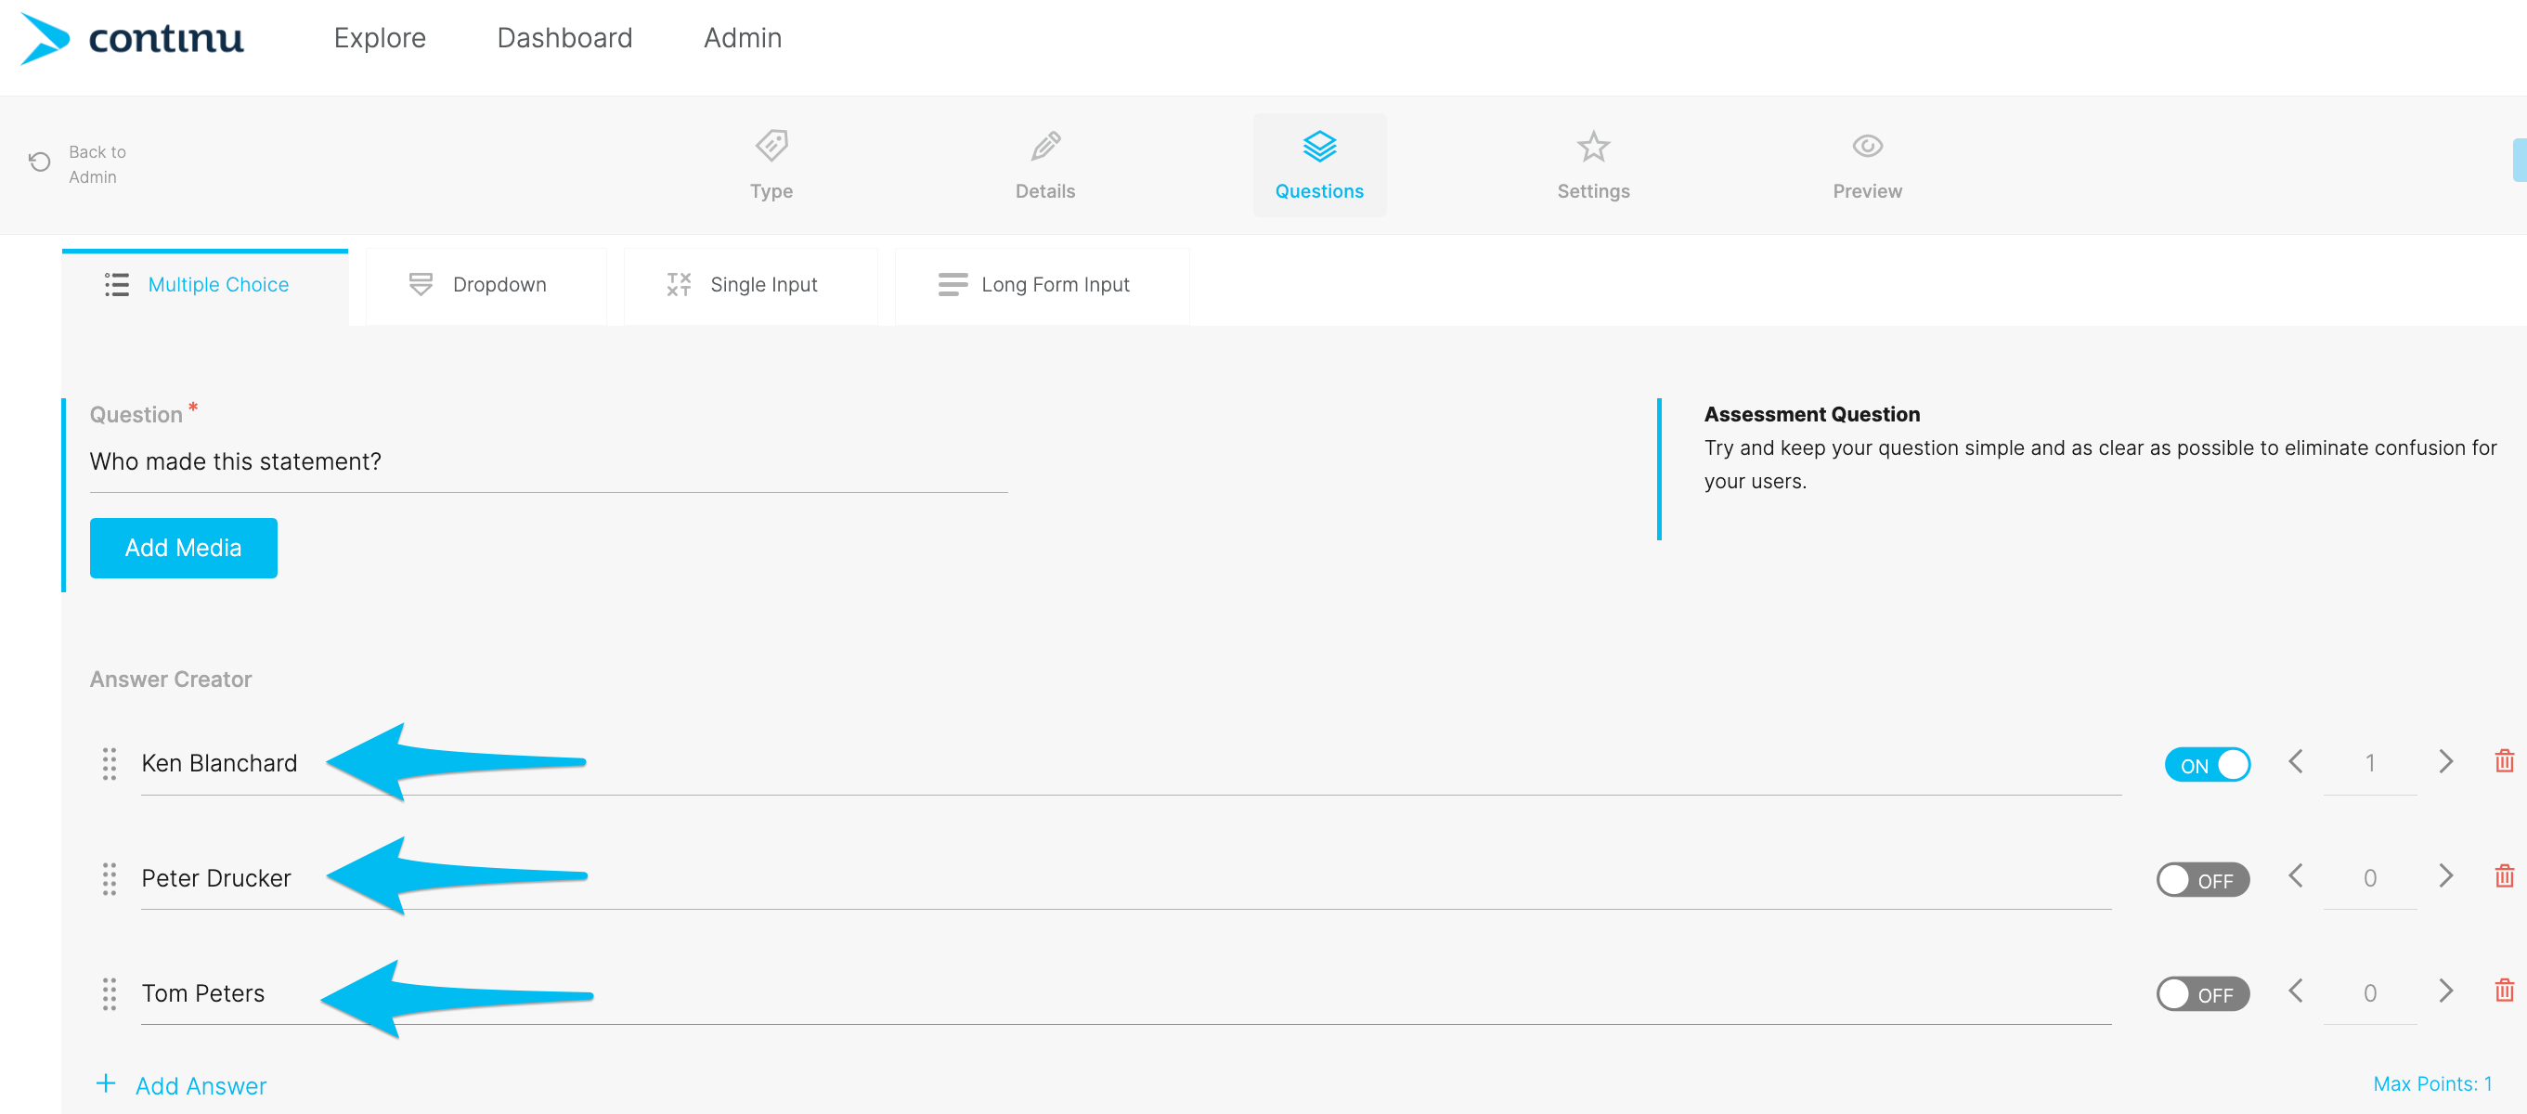Click the Tom Peters points value
This screenshot has height=1114, width=2527.
[2369, 992]
